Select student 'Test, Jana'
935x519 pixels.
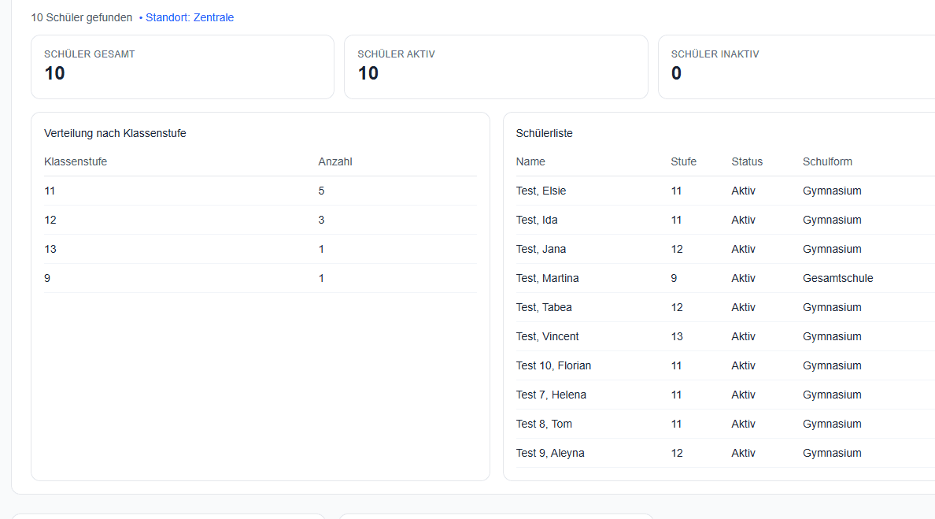(x=541, y=250)
